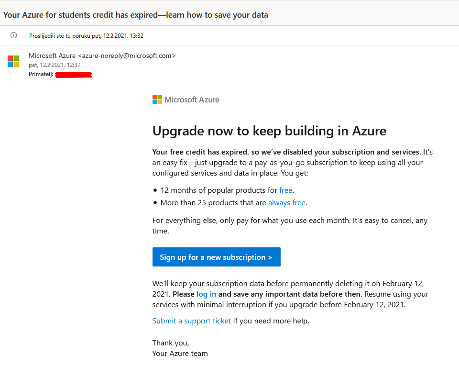
Task: Click the Microsoft Azure logo in email body
Action: (157, 100)
